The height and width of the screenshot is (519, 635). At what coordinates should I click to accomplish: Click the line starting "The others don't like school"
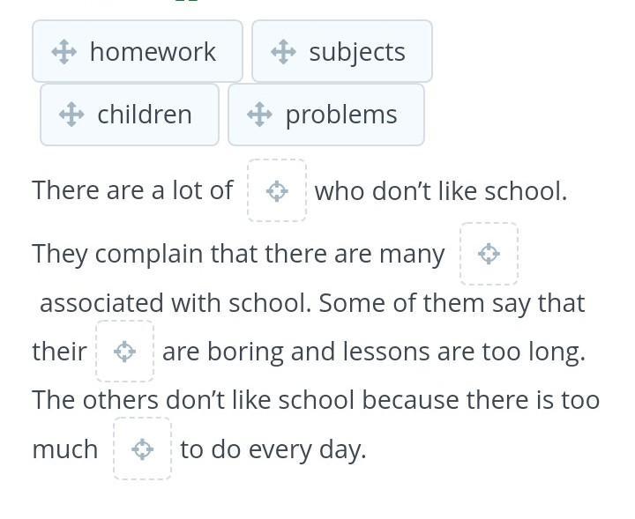(x=316, y=400)
